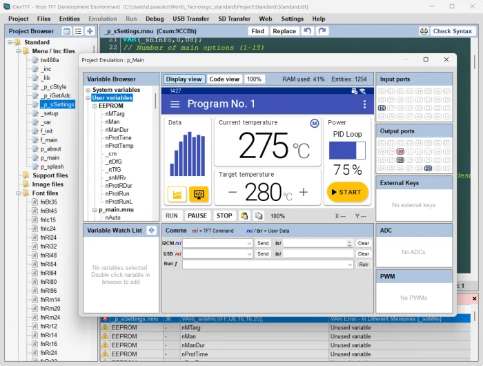483x366 pixels.
Task: Collapse the Menu / Inc files folder
Action: 19,51
